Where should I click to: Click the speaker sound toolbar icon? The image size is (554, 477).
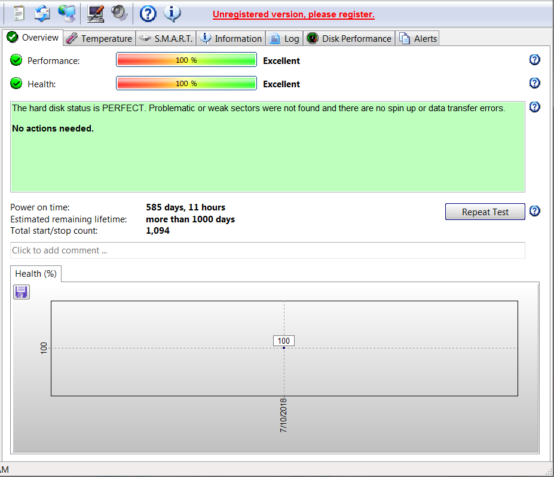[x=119, y=13]
